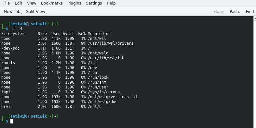Open the File menu

7,3
